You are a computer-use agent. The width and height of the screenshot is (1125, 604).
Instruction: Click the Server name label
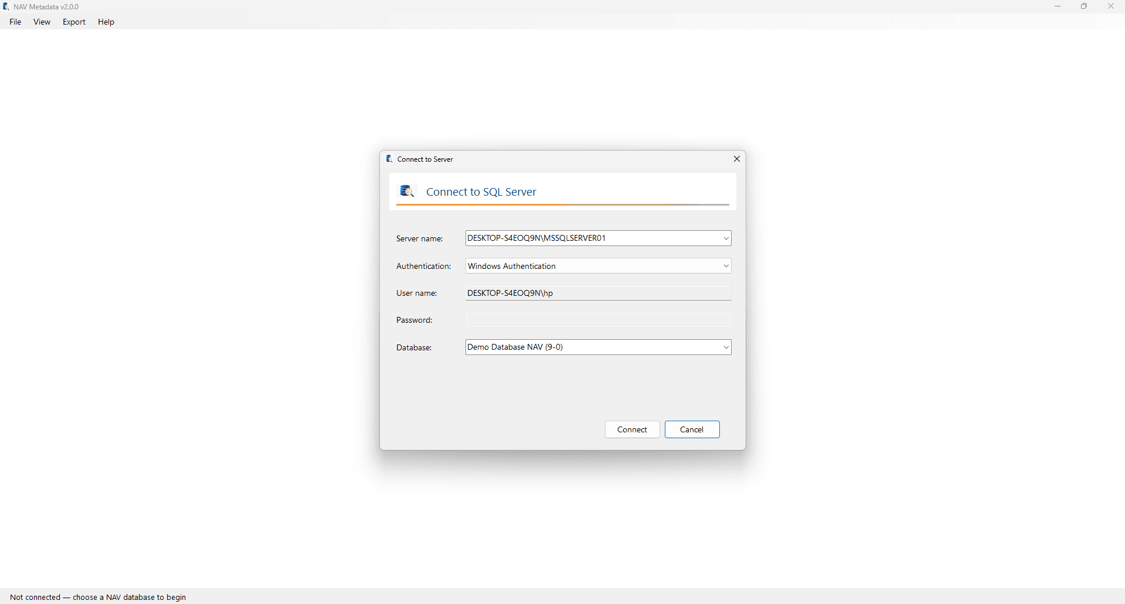point(420,238)
